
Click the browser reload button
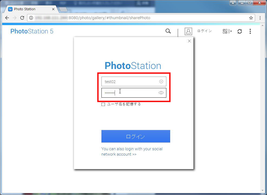coord(22,18)
